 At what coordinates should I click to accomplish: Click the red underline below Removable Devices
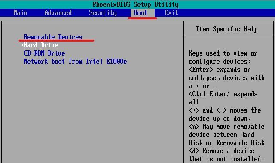56,41
